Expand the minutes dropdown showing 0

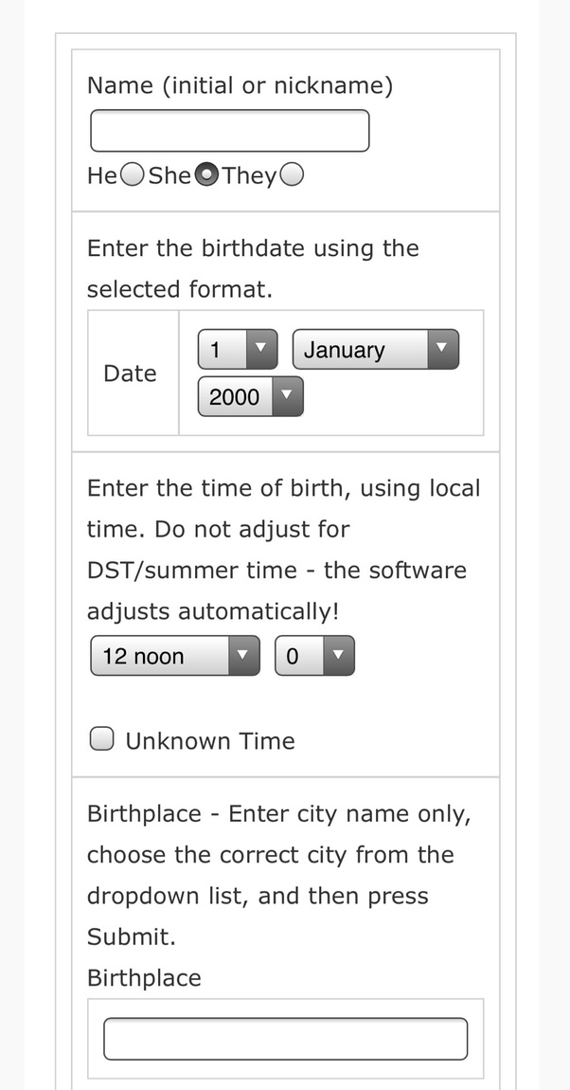pos(300,656)
